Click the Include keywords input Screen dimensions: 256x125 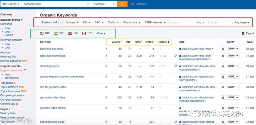coord(182,22)
